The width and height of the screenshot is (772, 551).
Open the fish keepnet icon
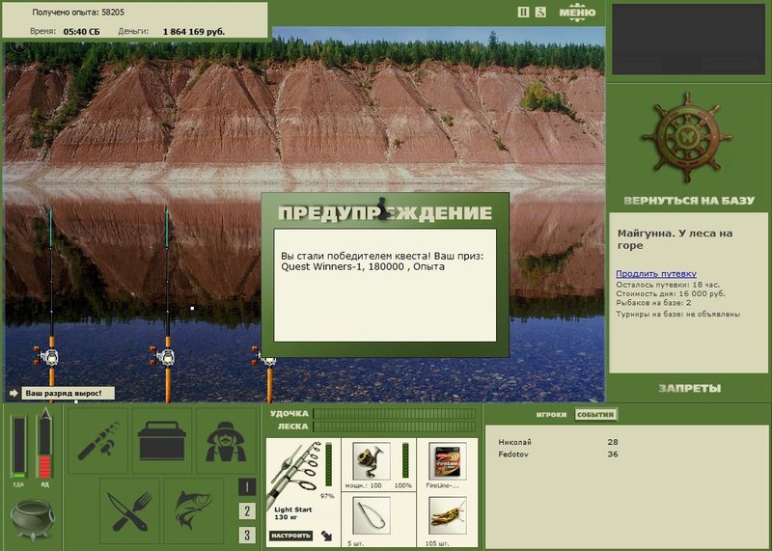coord(194,510)
